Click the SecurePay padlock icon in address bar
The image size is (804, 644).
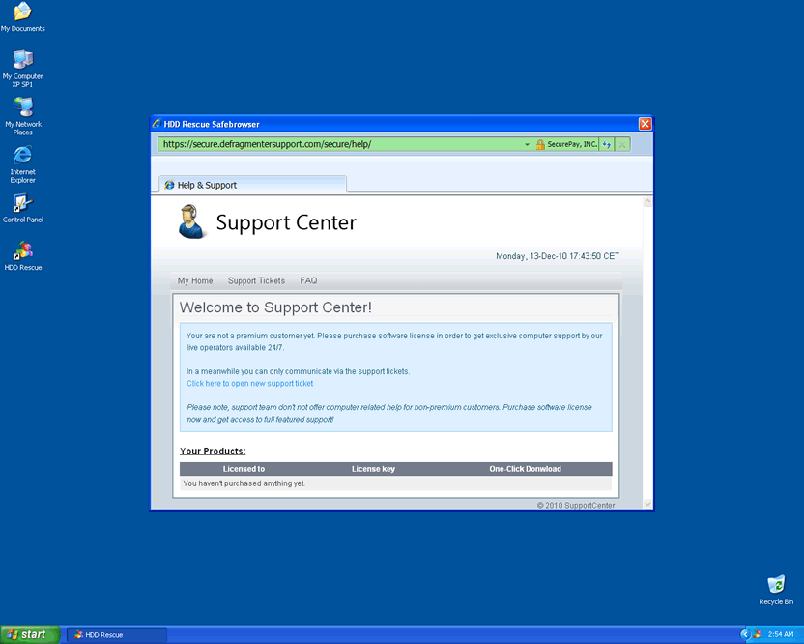(540, 144)
